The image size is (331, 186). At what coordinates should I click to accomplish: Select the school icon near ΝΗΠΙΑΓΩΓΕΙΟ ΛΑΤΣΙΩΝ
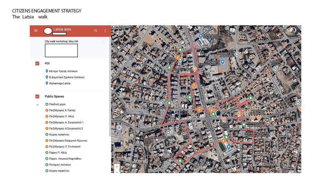237,54
